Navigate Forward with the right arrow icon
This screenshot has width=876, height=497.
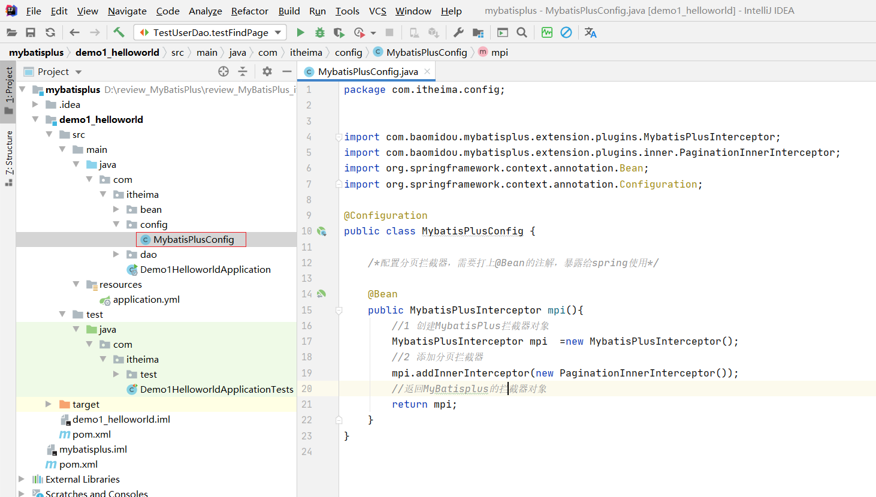pyautogui.click(x=95, y=32)
